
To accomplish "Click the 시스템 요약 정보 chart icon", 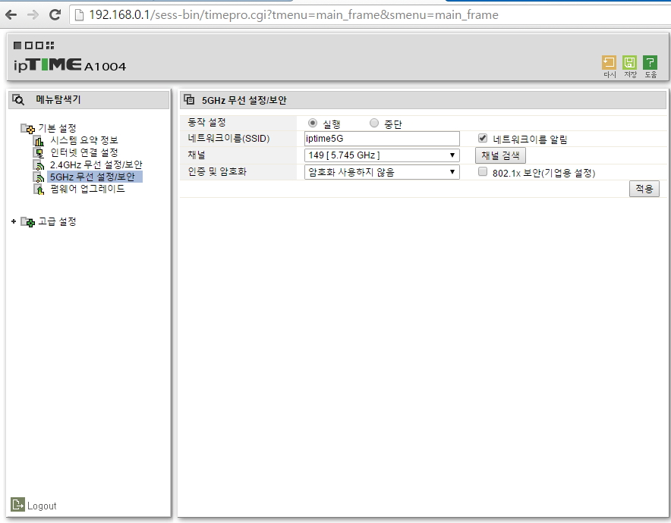I will [39, 140].
